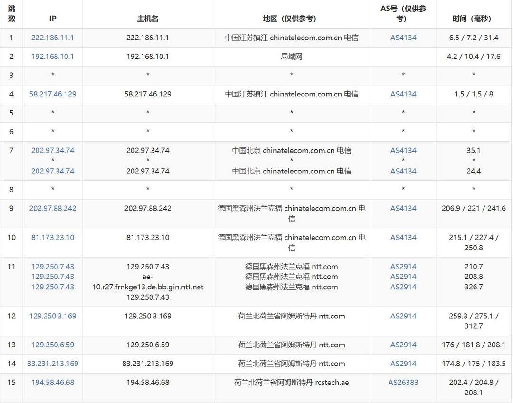
Task: Select hostname text 83.231.213.169
Action: coord(148,364)
